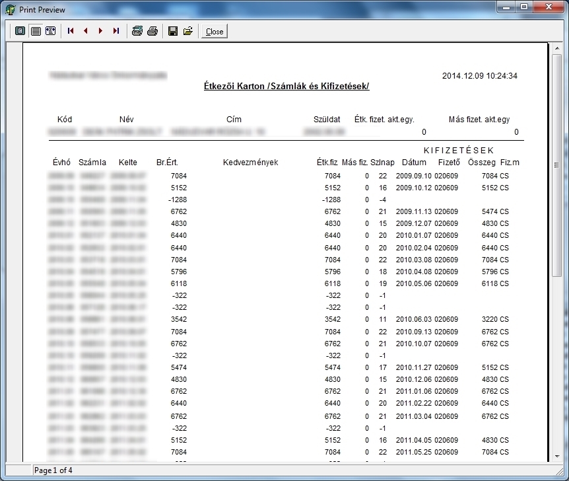This screenshot has width=569, height=481.
Task: Click the 'Cím' column label
Action: point(234,119)
